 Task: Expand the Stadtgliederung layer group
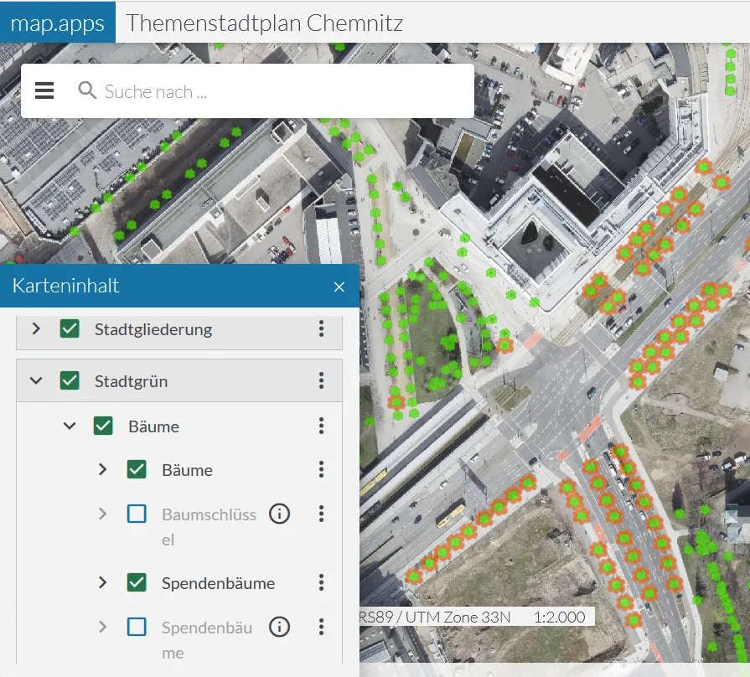coord(36,329)
